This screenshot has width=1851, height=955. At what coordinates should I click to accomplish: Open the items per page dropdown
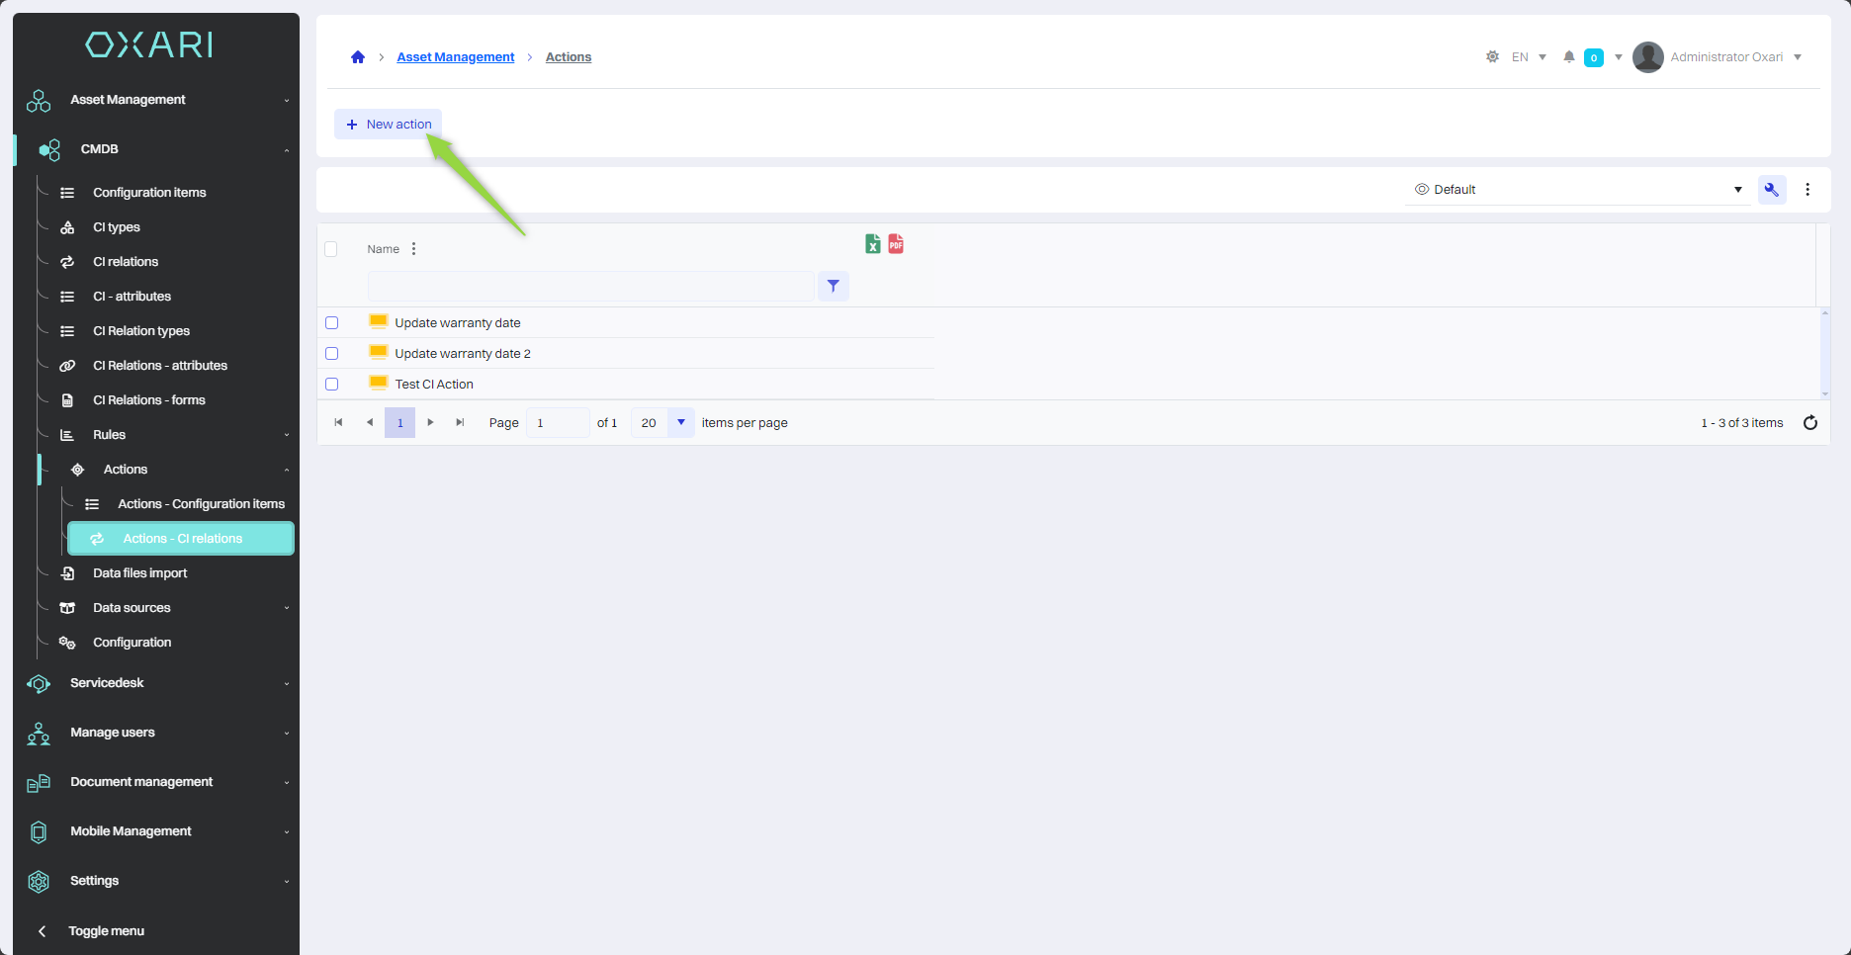tap(680, 423)
